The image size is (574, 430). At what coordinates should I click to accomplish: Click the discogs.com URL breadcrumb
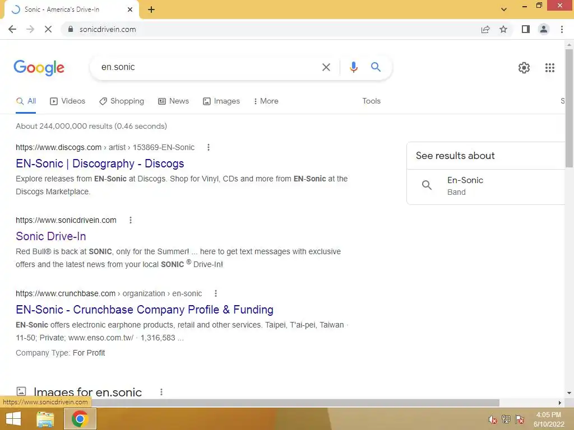point(105,147)
